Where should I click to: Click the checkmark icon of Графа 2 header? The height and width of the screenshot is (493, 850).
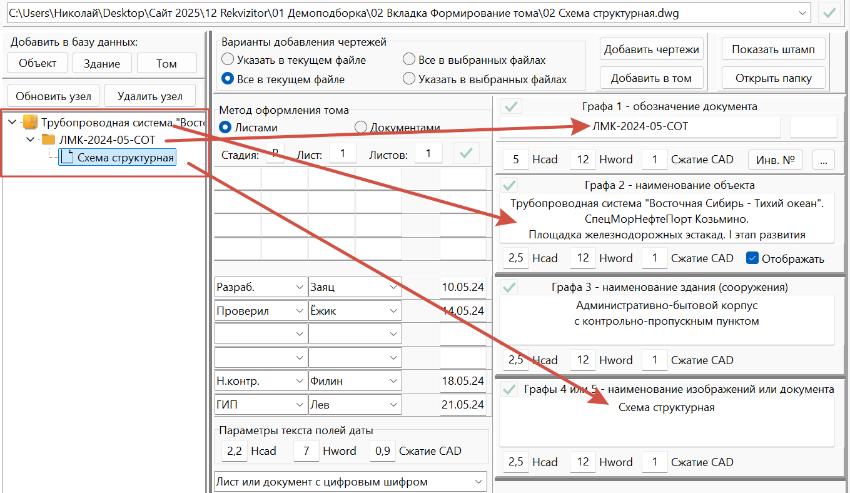(x=510, y=185)
